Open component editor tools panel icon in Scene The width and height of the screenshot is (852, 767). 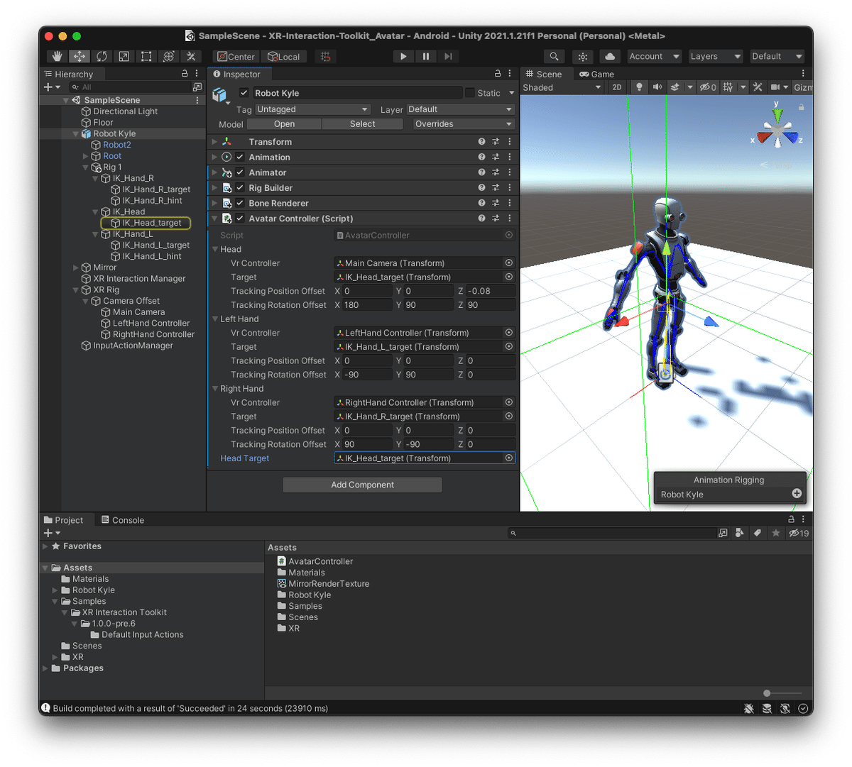coord(758,87)
